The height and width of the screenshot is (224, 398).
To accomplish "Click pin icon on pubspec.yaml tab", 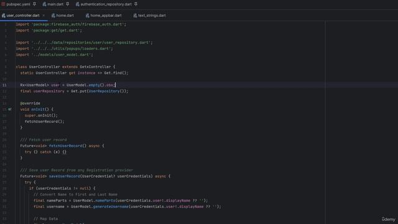I will pyautogui.click(x=35, y=4).
